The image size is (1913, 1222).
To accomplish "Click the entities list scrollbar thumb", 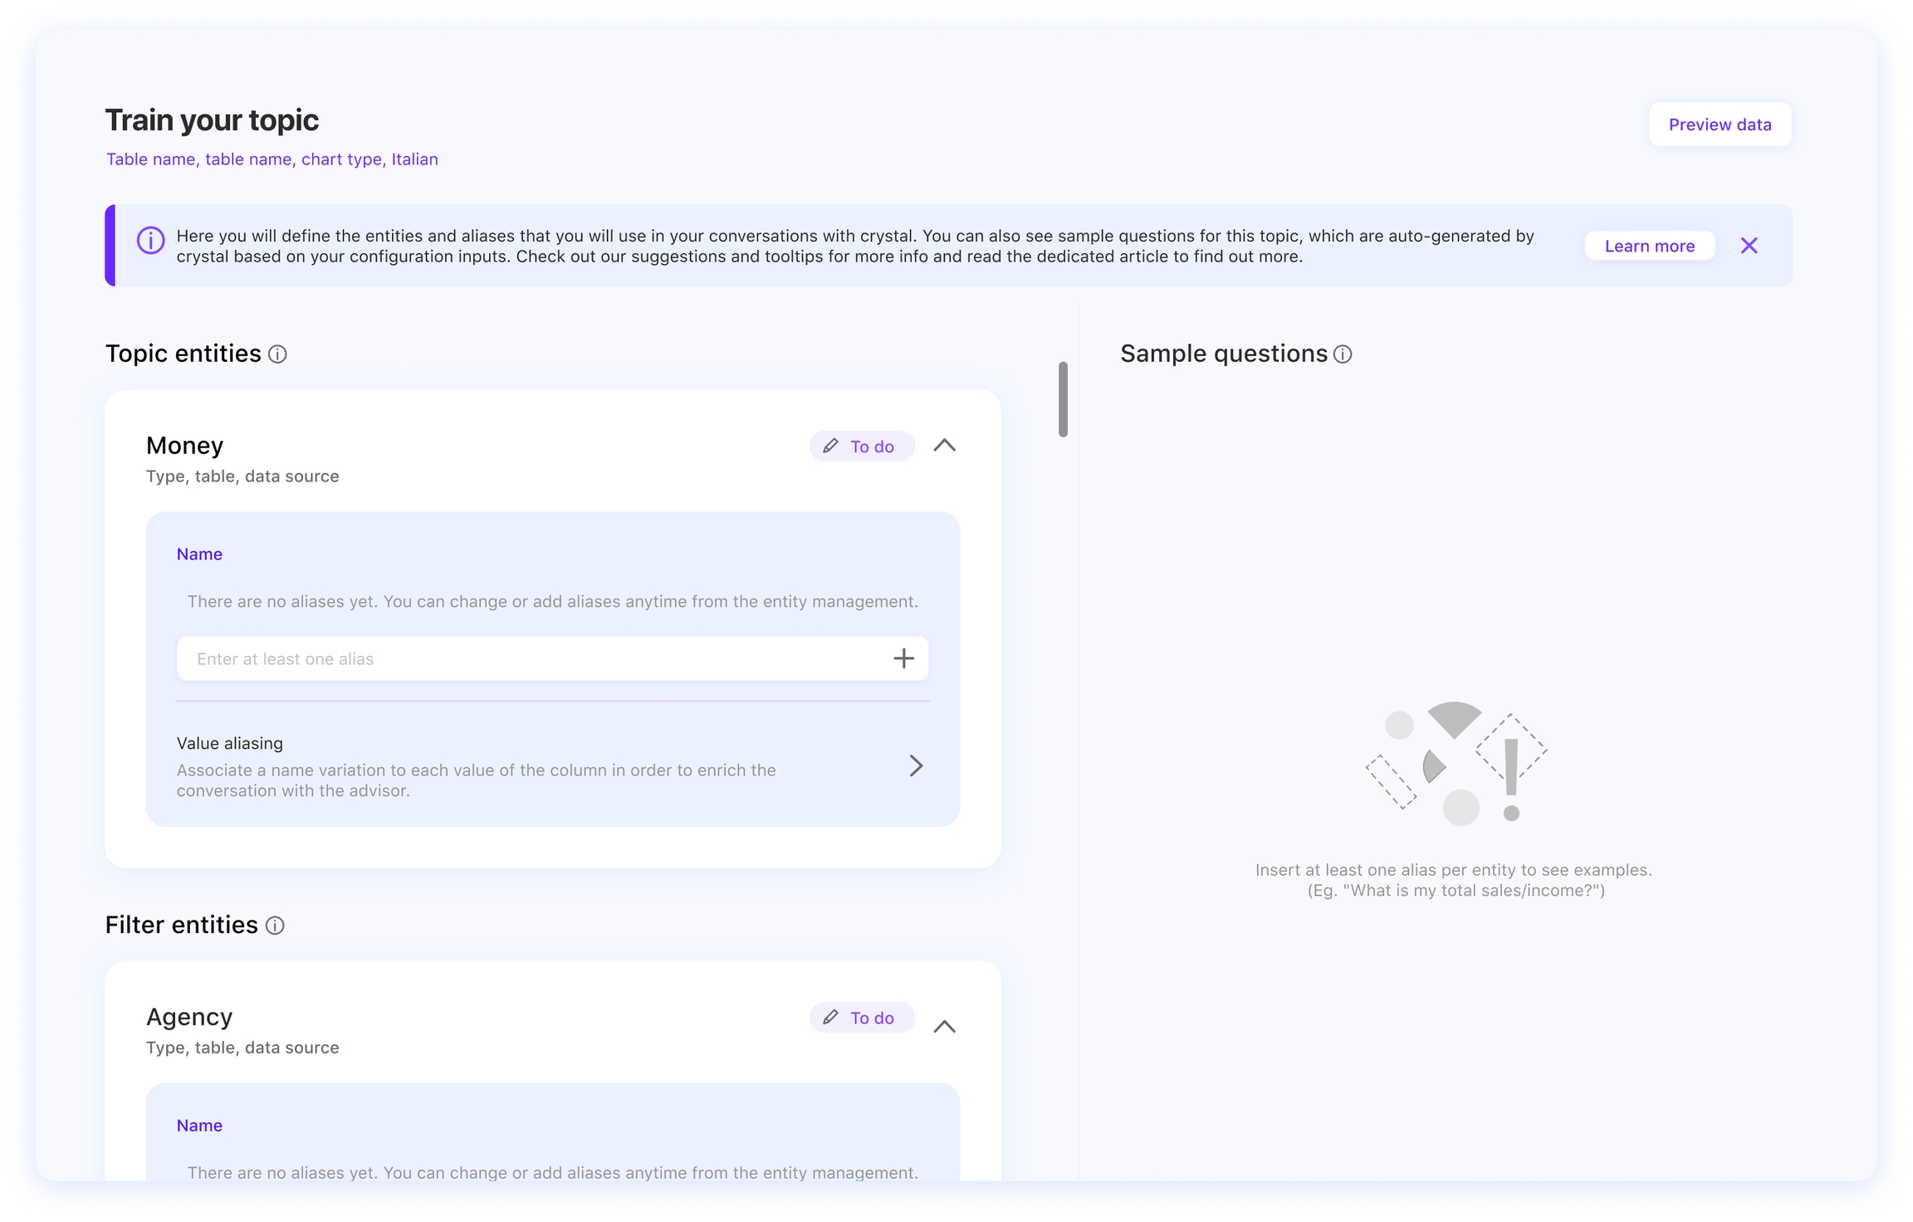I will coord(1063,399).
